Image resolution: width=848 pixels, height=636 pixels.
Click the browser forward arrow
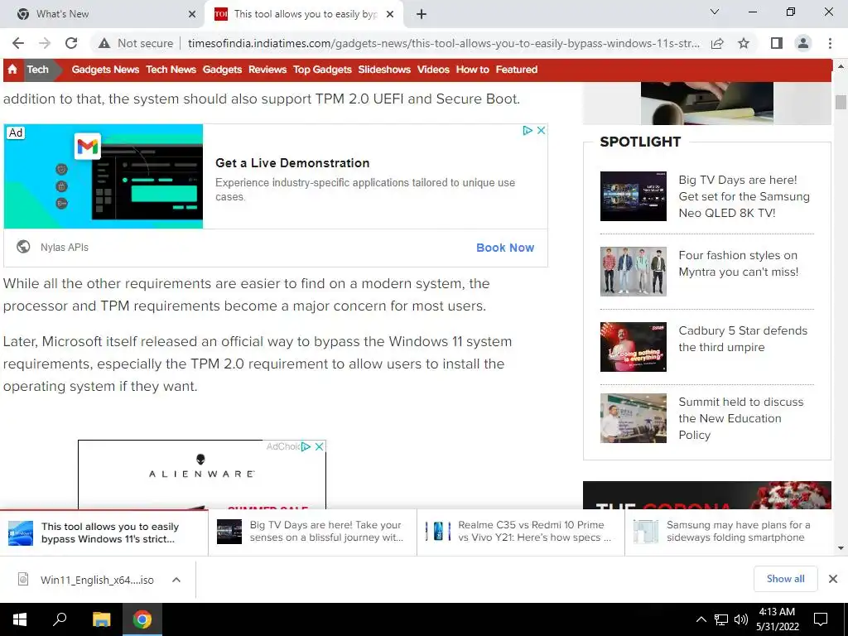(45, 43)
